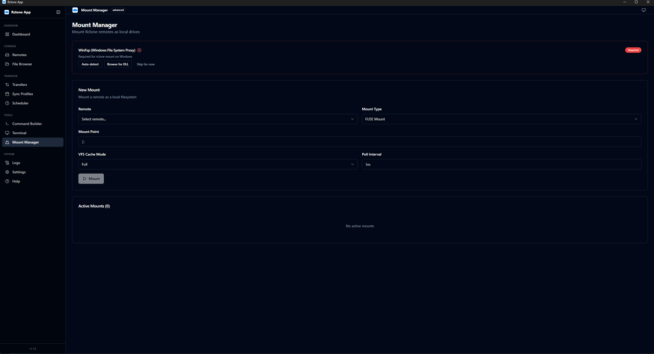This screenshot has height=354, width=654.
Task: Click the Rclone App icon in the title bar
Action: click(x=4, y=2)
